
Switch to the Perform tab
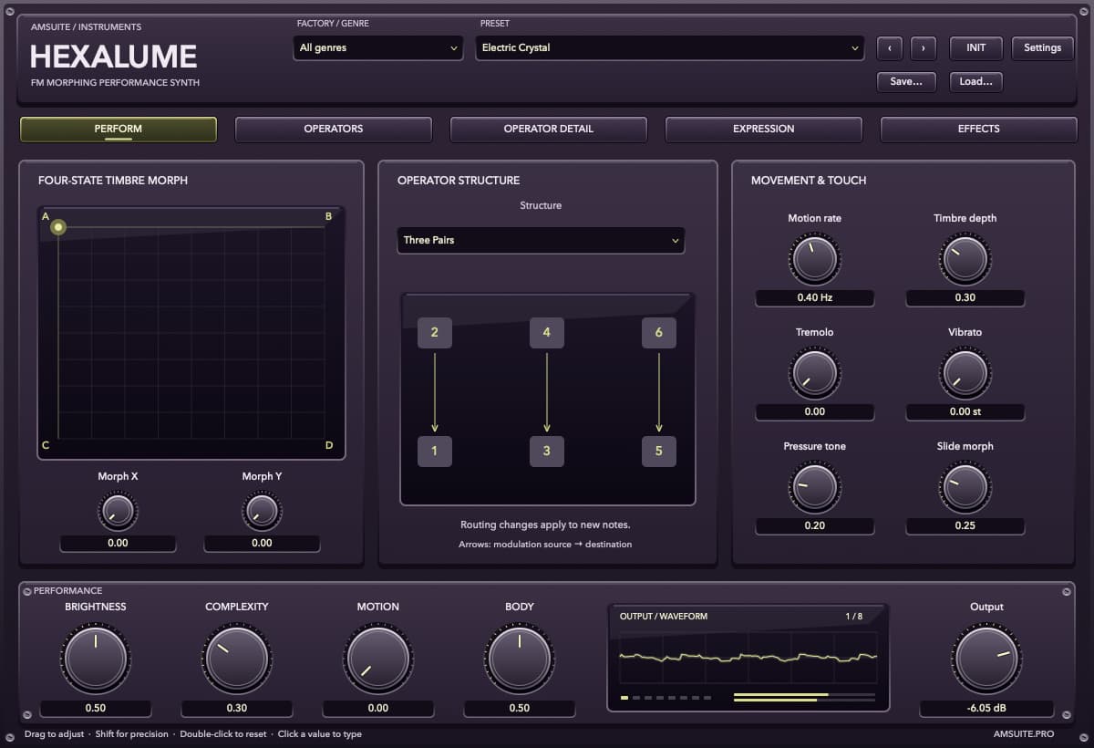119,130
